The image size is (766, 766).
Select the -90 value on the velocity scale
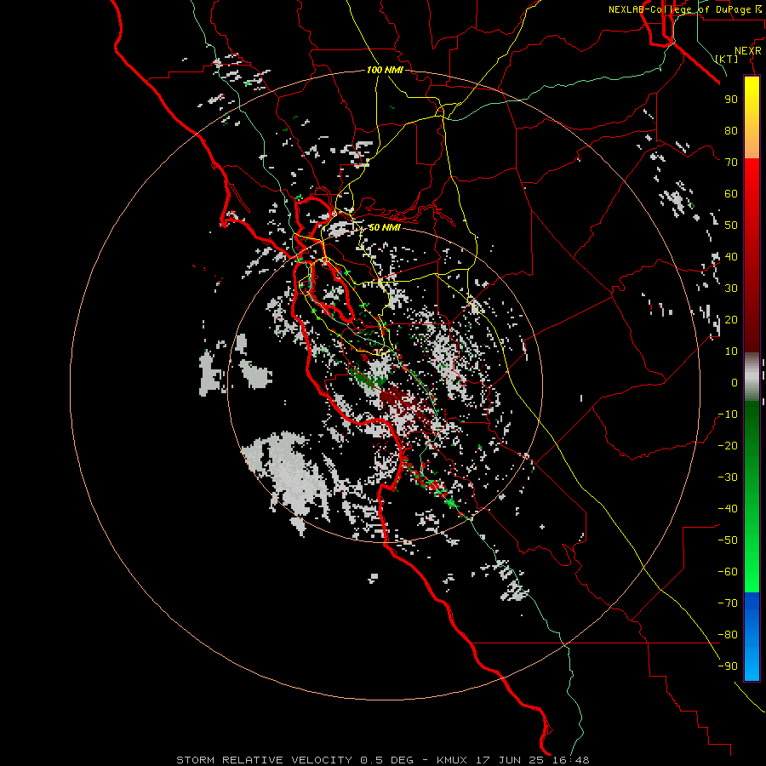pos(728,666)
